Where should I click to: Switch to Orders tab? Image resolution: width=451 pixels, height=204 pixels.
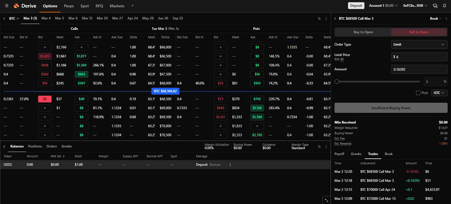point(52,146)
